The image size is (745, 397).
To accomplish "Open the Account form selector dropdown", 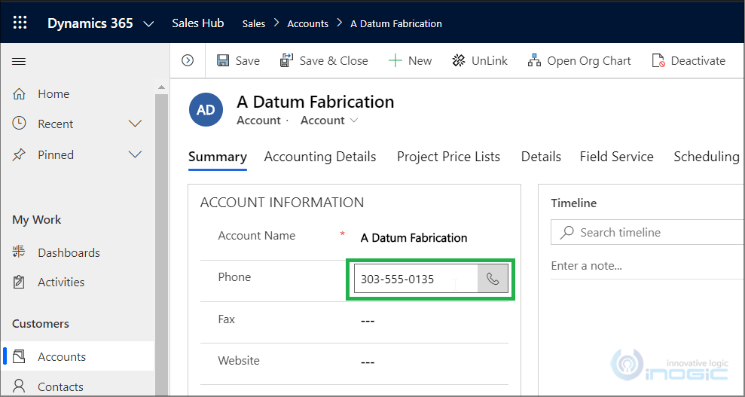I will point(329,121).
